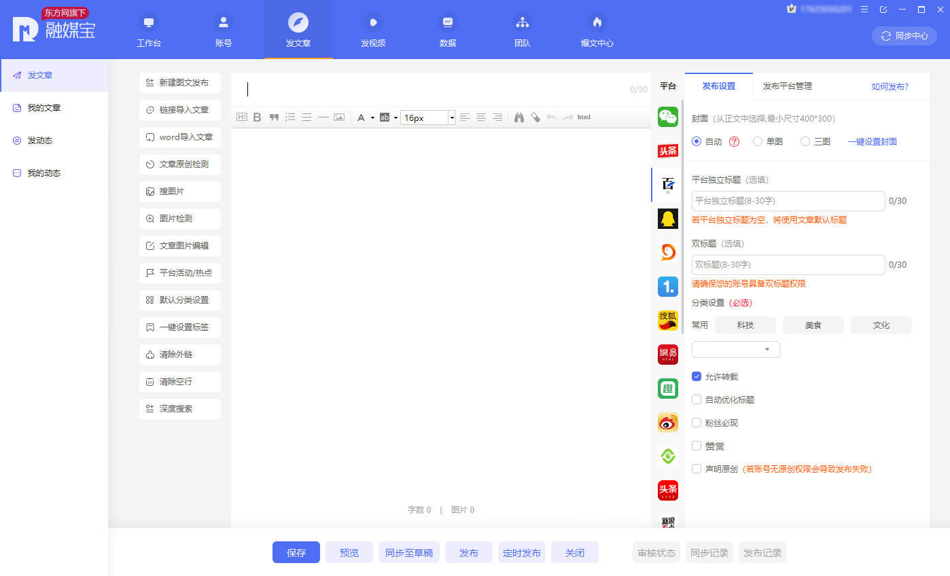950x576 pixels.
Task: Click the font color 'A' swatch
Action: (x=362, y=118)
